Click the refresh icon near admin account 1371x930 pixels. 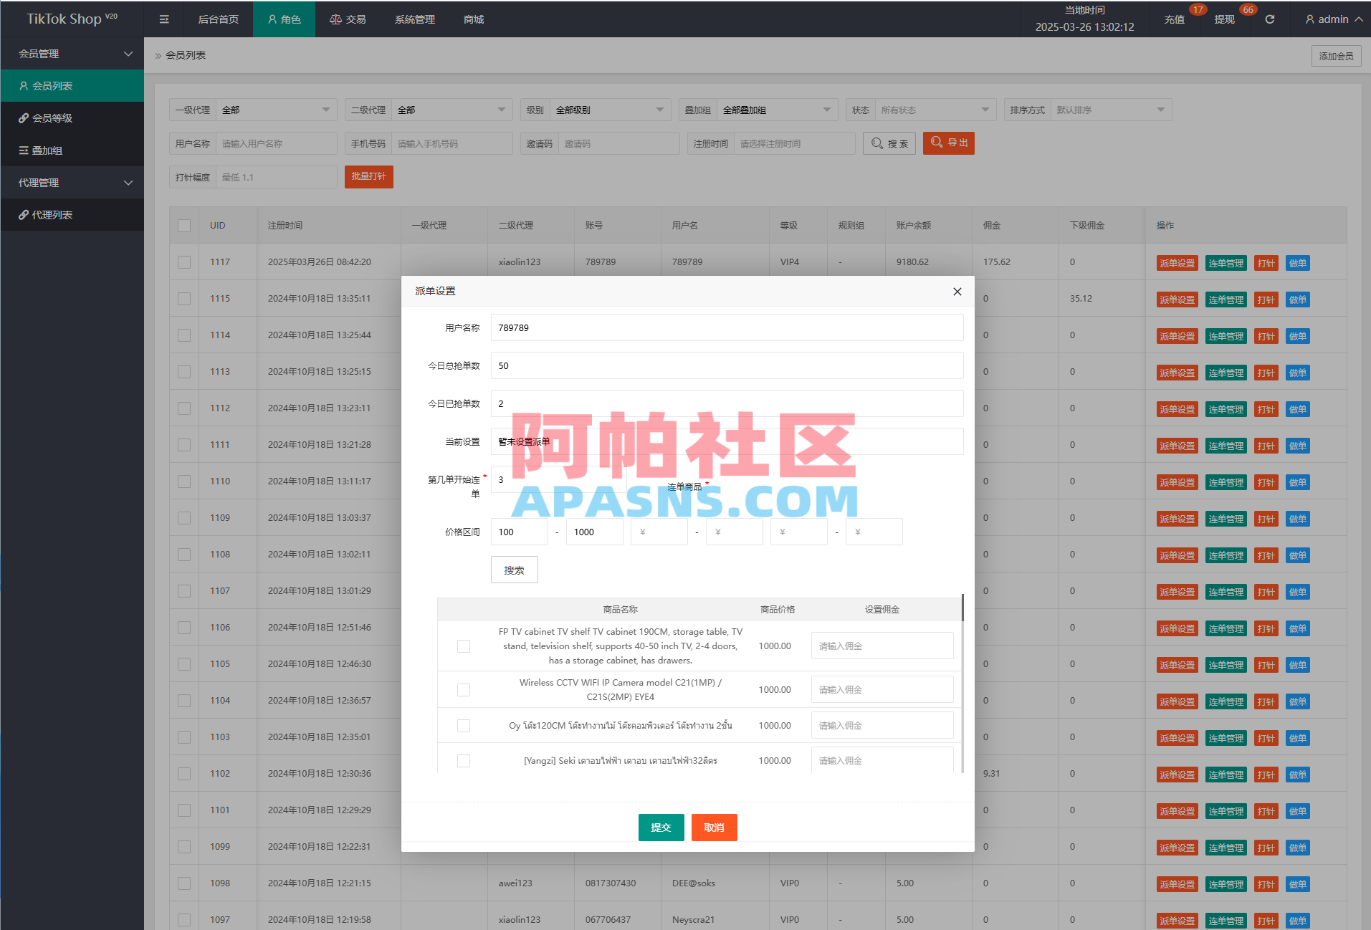[1269, 19]
